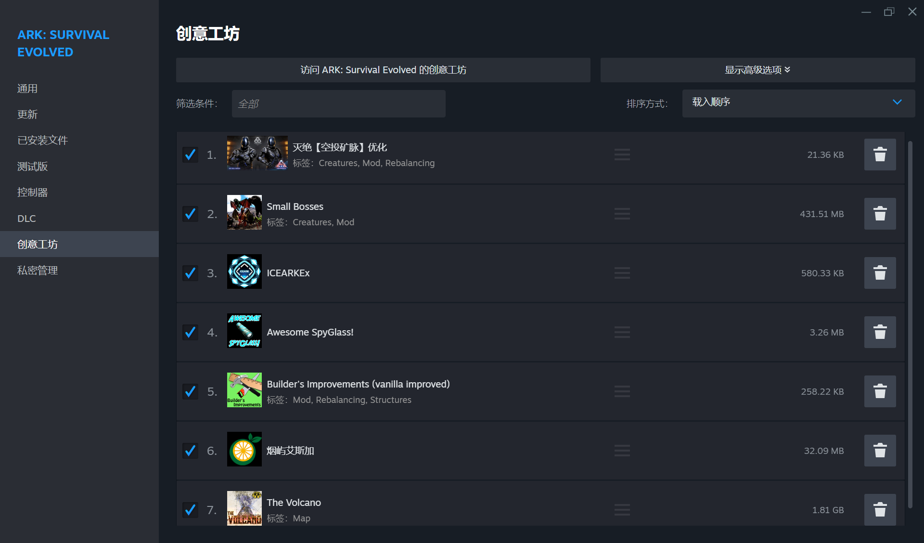Viewport: 924px width, 543px height.
Task: Click the trash icon for 烟屿艾斯加
Action: [x=880, y=451]
